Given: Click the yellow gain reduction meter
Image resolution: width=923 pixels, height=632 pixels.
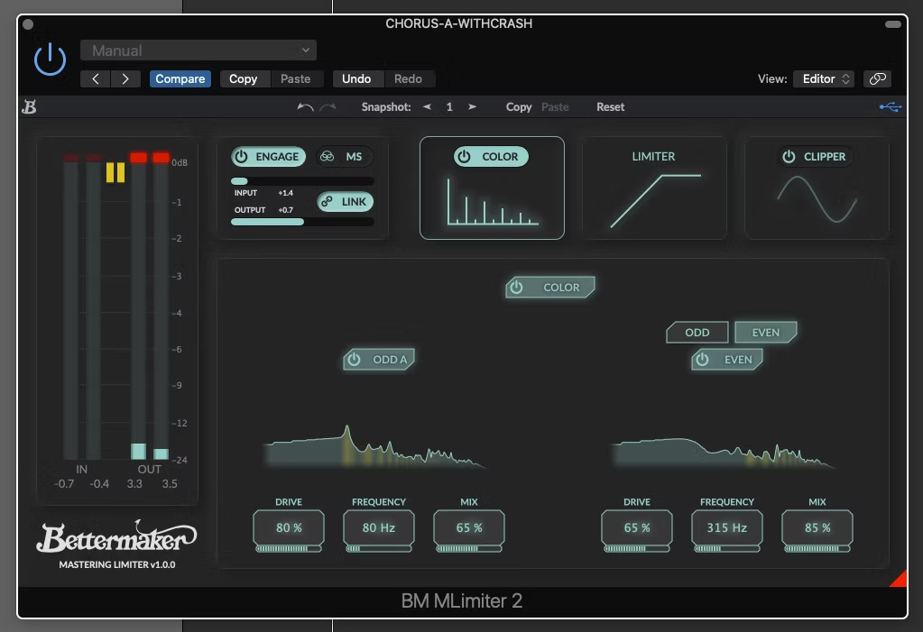Looking at the screenshot, I should pos(115,172).
